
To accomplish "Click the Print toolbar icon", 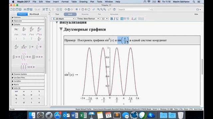I will pos(20,9).
